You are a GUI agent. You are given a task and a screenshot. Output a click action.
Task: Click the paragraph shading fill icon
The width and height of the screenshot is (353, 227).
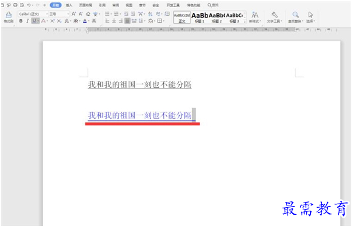pyautogui.click(x=151, y=21)
